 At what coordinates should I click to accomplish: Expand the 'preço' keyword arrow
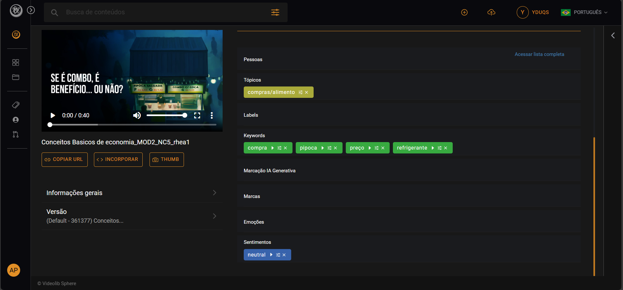pos(370,148)
